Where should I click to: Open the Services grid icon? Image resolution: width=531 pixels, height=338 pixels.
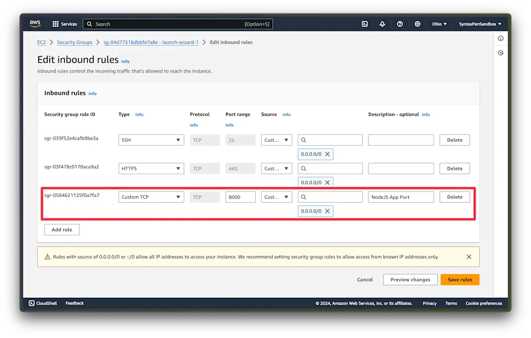55,23
